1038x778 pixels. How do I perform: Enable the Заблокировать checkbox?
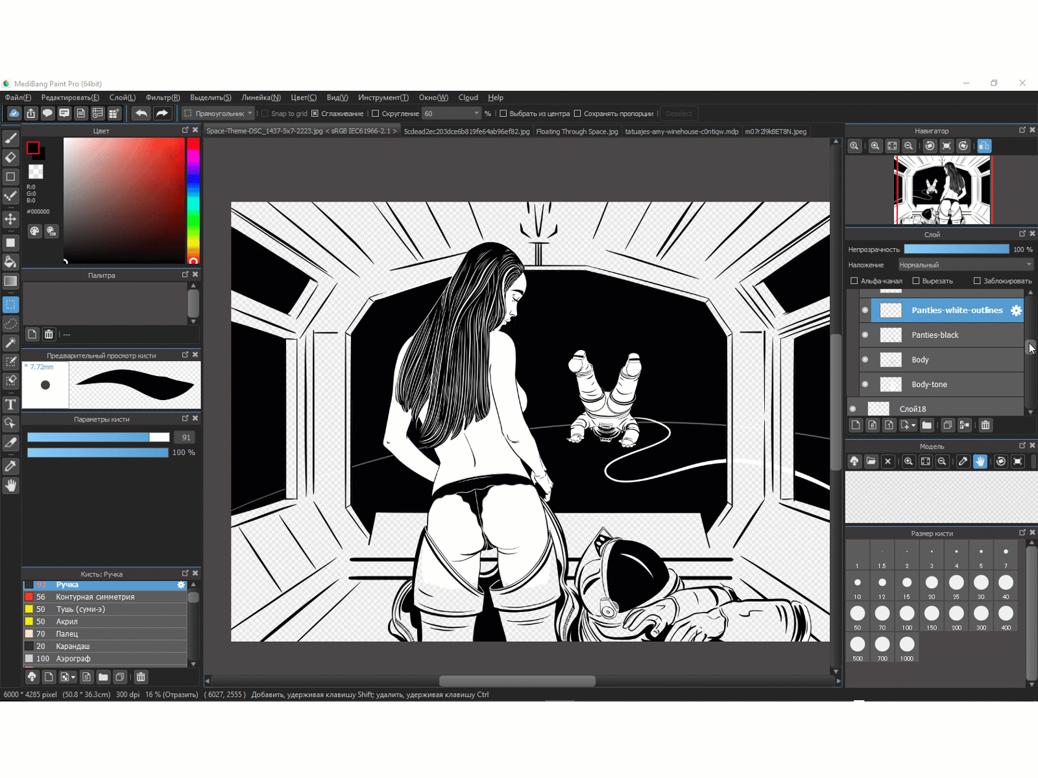[977, 281]
